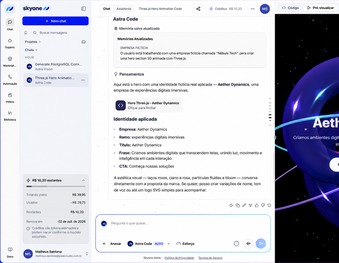The image size is (339, 263).
Task: Open the Vídeos section
Action: 10,98
